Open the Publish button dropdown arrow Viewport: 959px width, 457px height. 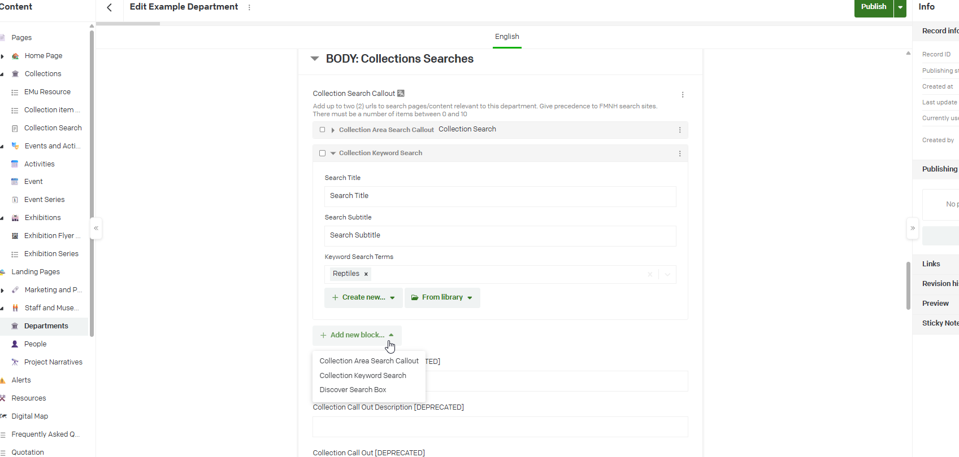[x=900, y=7]
